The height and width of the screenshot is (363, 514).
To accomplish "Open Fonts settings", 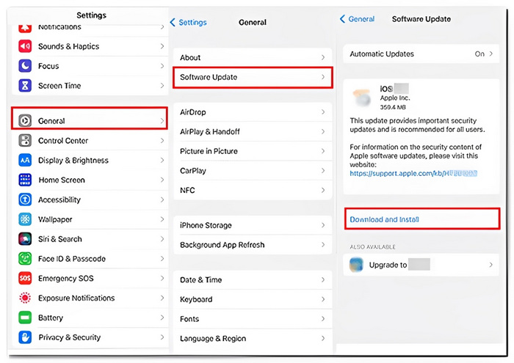I will point(253,319).
